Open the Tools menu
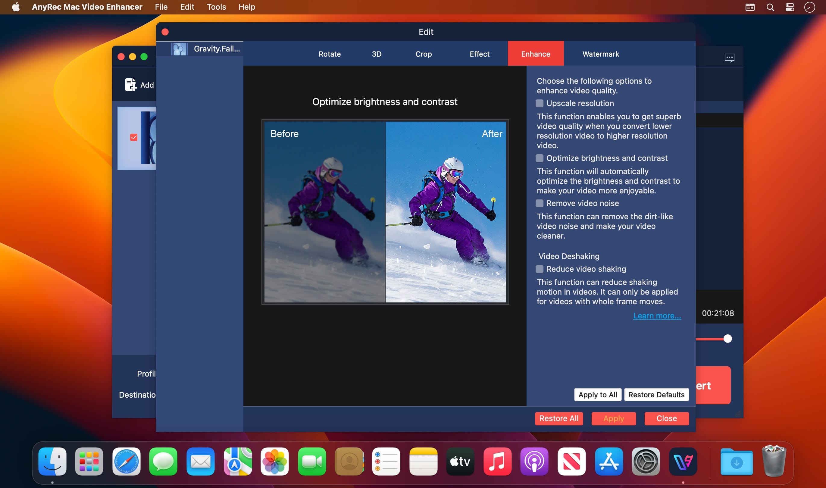Viewport: 826px width, 488px height. point(216,7)
